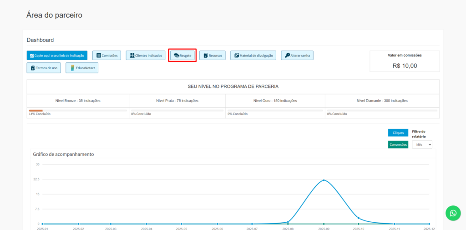Select the Nível Bronze - 35 indicações column

click(78, 101)
